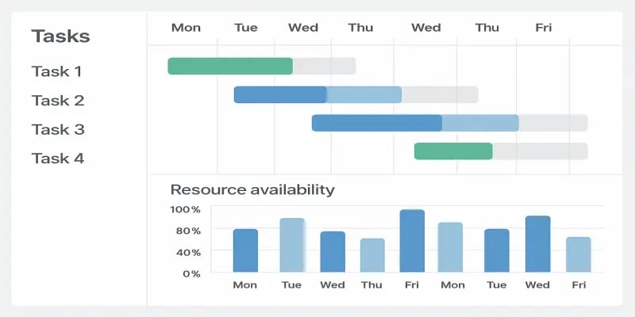Click the tallest resource availability bar
Screen dimensions: 635x317
click(x=412, y=242)
